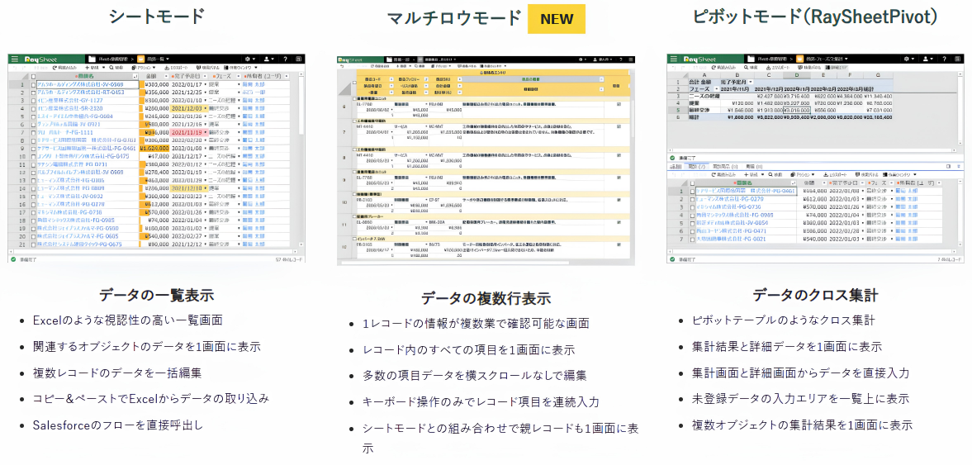Image resolution: width=972 pixels, height=465 pixels.
Task: Click export icon in Pivot mode upper toolbar
Action: [x=768, y=68]
